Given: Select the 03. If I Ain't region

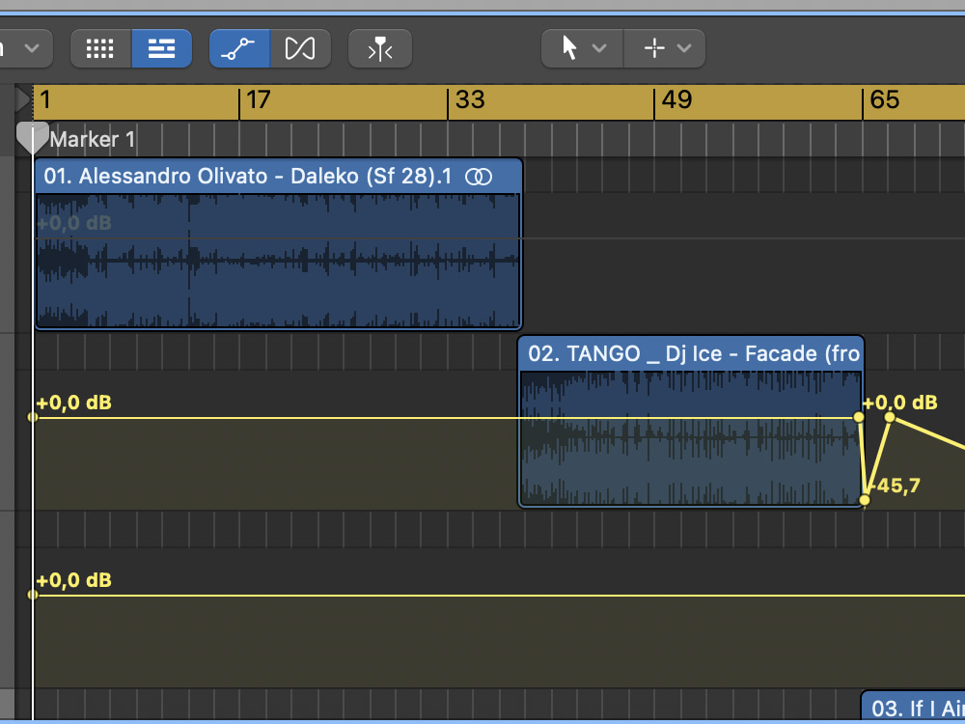Looking at the screenshot, I should click(x=913, y=708).
